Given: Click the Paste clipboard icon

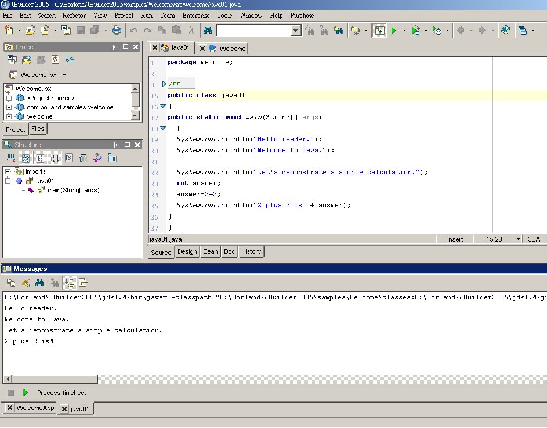Looking at the screenshot, I should 176,30.
